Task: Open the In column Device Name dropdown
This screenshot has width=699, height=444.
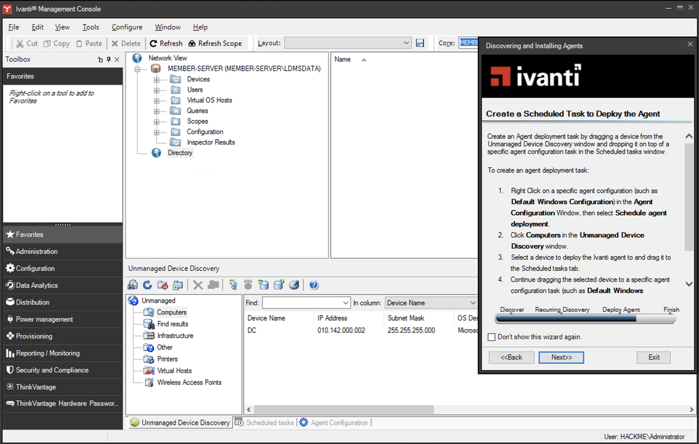Action: click(x=473, y=302)
